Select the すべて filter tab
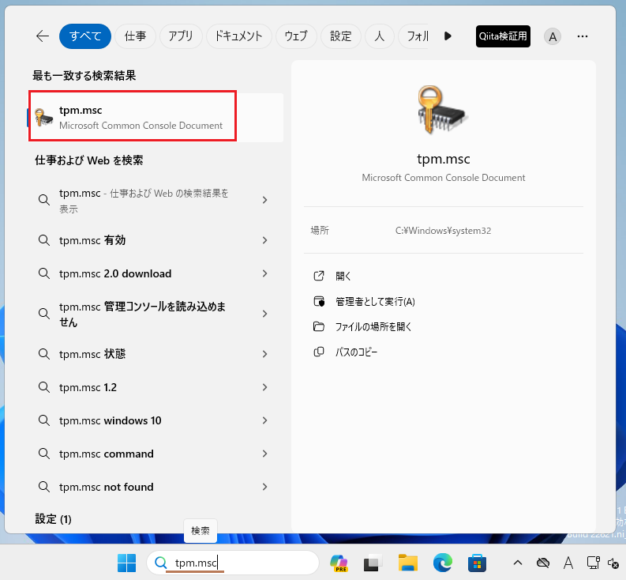The width and height of the screenshot is (626, 580). click(x=85, y=36)
